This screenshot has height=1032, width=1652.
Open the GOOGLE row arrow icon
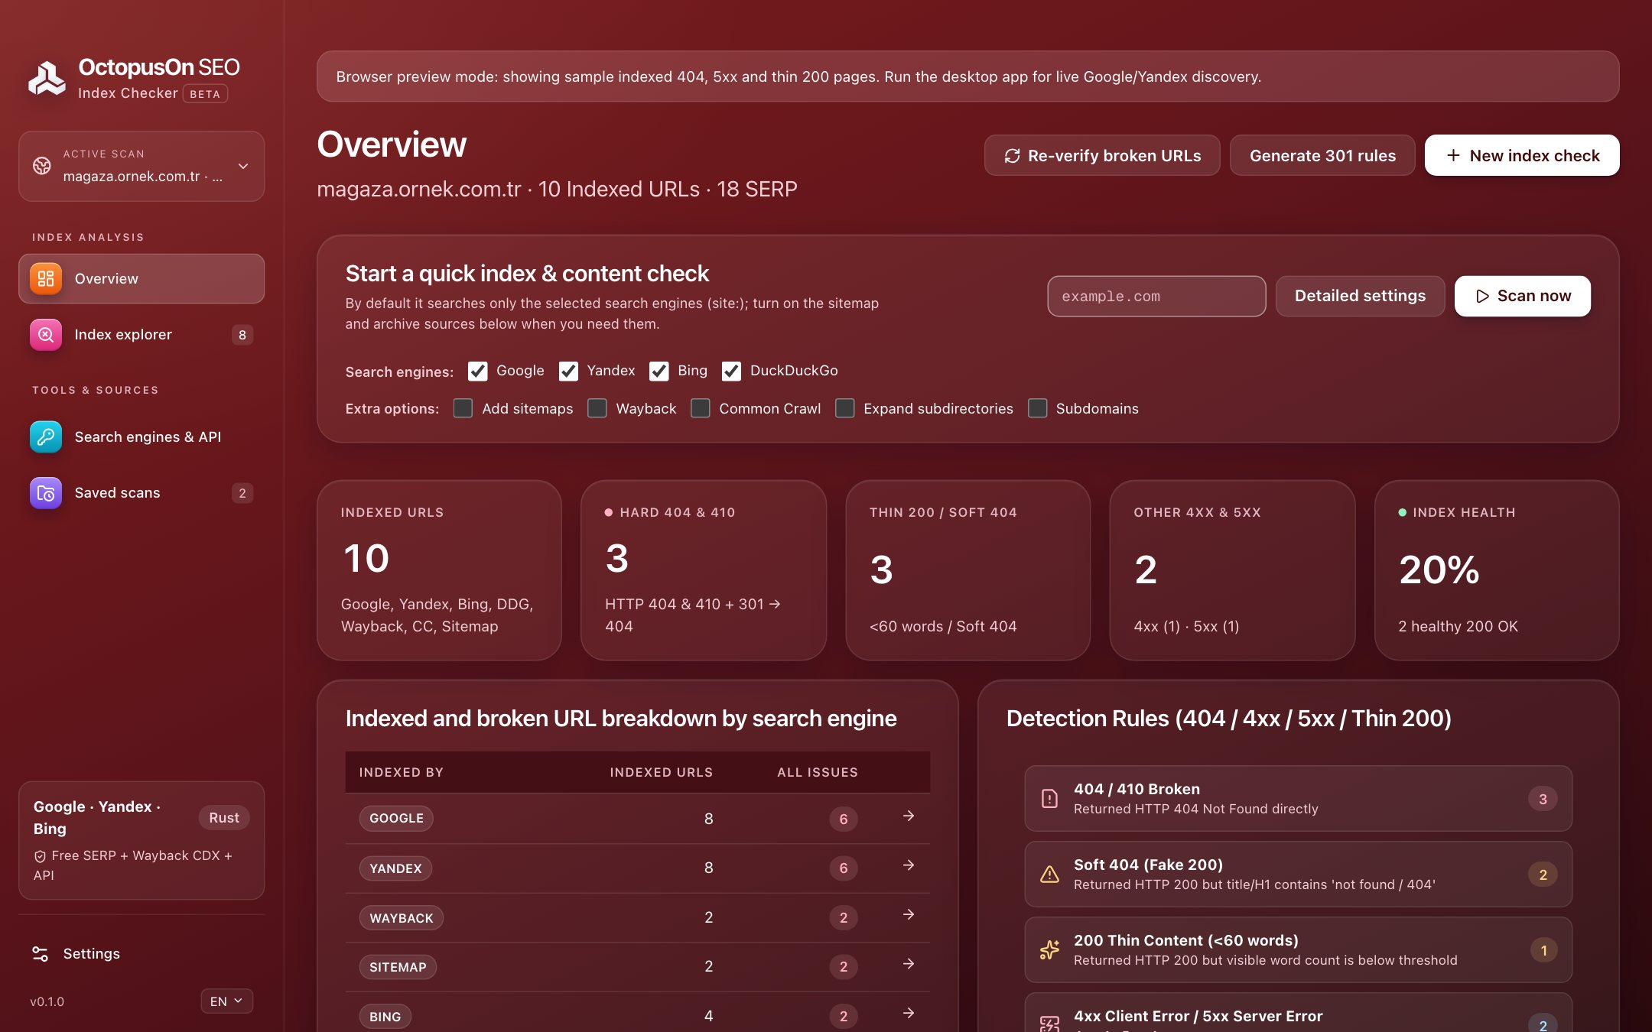pyautogui.click(x=909, y=816)
